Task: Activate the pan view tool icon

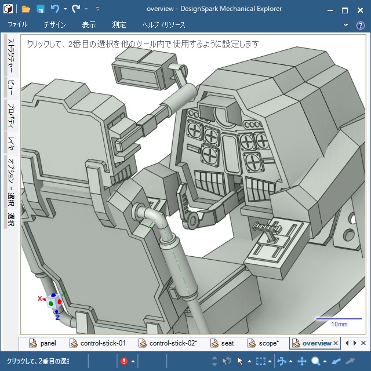Action: pyautogui.click(x=302, y=361)
